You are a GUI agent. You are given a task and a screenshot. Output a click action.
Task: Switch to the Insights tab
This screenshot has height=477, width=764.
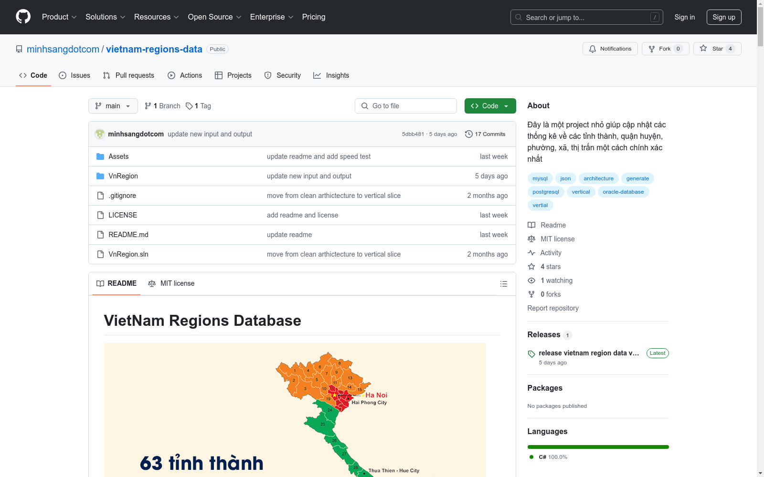click(x=331, y=75)
